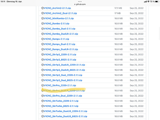This screenshot has height=120, width=160.
Task: Open the three-dot multitasking menu
Action: tap(80, 2)
